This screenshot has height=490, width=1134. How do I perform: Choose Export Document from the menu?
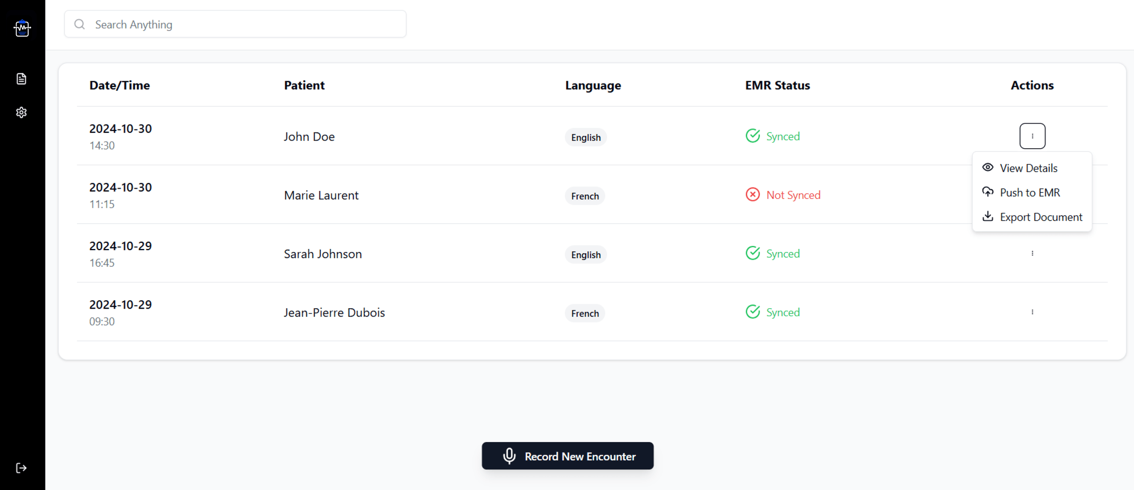tap(1040, 217)
